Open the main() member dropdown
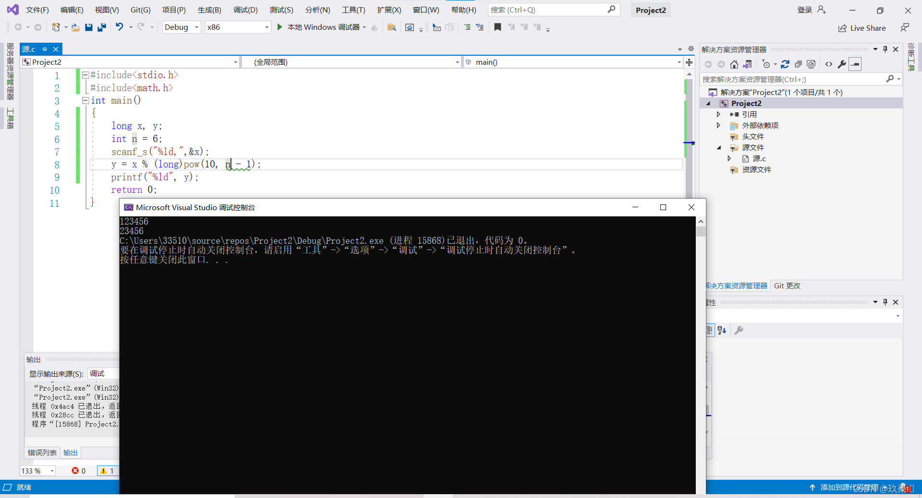 point(572,62)
